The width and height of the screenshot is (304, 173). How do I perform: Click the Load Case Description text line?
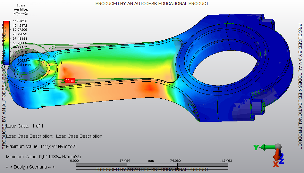tap(54, 136)
